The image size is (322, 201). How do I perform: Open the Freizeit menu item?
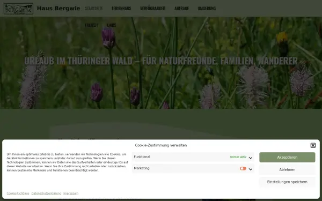click(x=91, y=25)
